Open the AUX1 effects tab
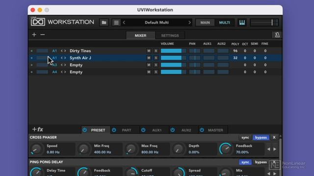Screen dimensions: 314x176 click(157, 131)
